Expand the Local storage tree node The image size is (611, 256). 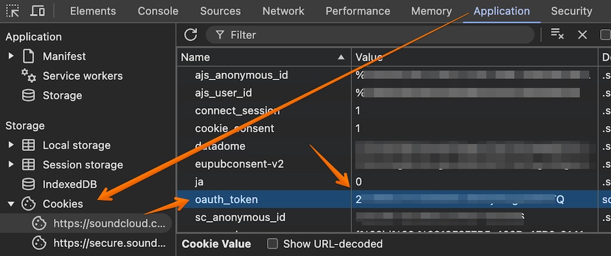[11, 146]
